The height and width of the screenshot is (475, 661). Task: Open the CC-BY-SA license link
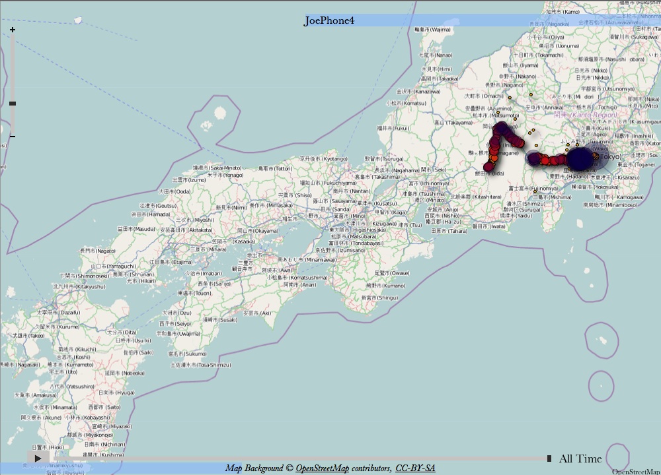pos(415,468)
